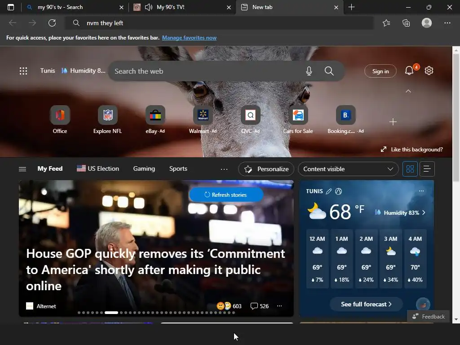The height and width of the screenshot is (345, 460).
Task: Click the page vertical scrollbar thumb
Action: click(x=456, y=117)
